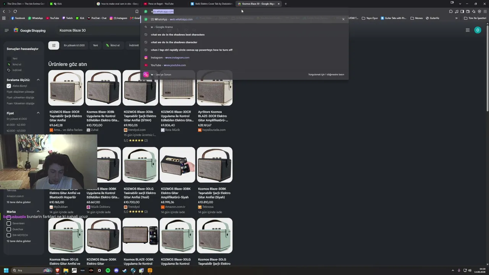Open the filter settings chip icon
Viewport: 489px width, 275px height.
pyautogui.click(x=54, y=45)
